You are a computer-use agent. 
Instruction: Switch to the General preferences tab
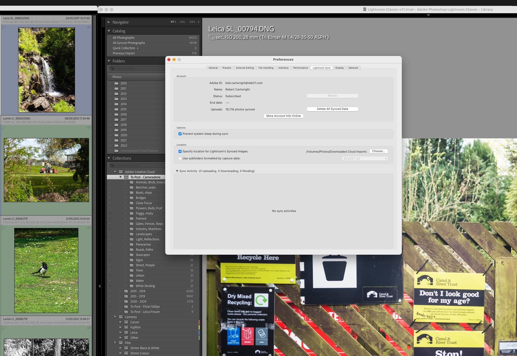coord(213,68)
